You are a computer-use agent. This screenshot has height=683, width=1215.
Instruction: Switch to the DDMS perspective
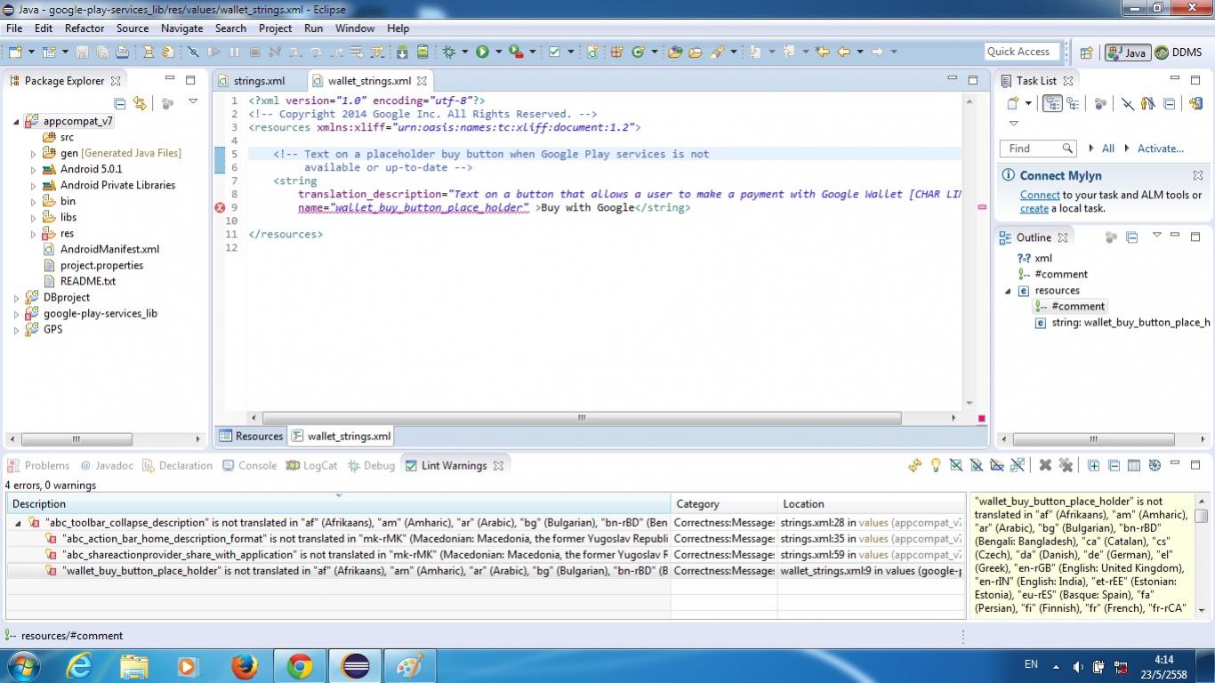(1179, 52)
